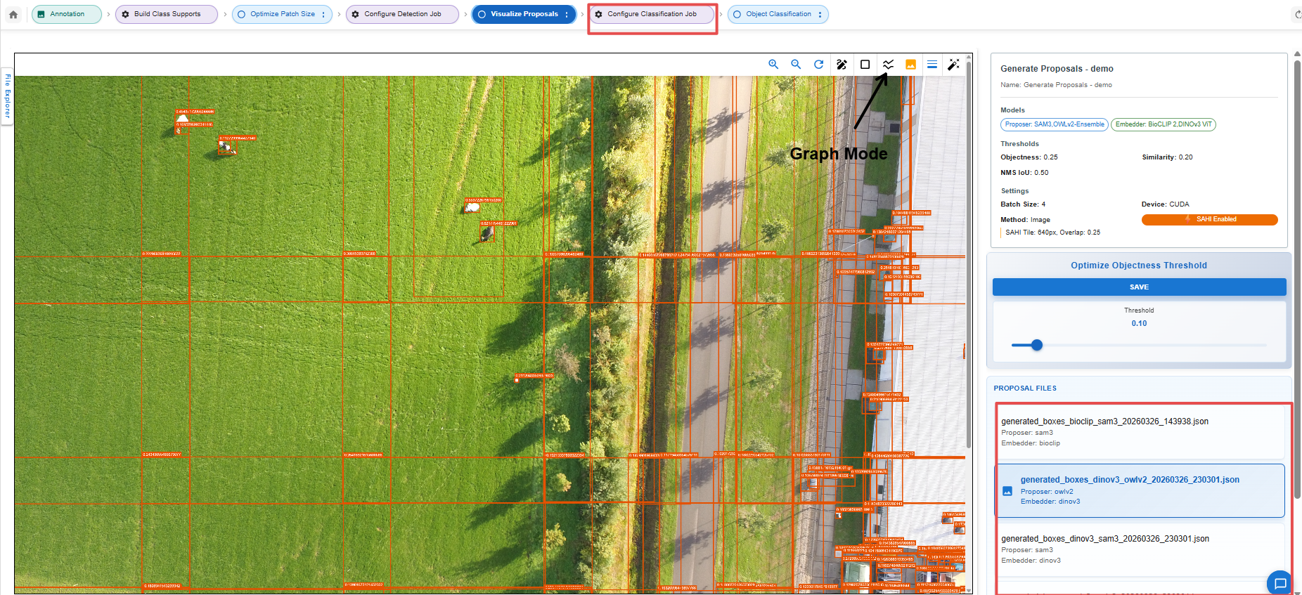Click the image canvas vertical scrollbar
This screenshot has height=595, width=1302.
point(969,254)
